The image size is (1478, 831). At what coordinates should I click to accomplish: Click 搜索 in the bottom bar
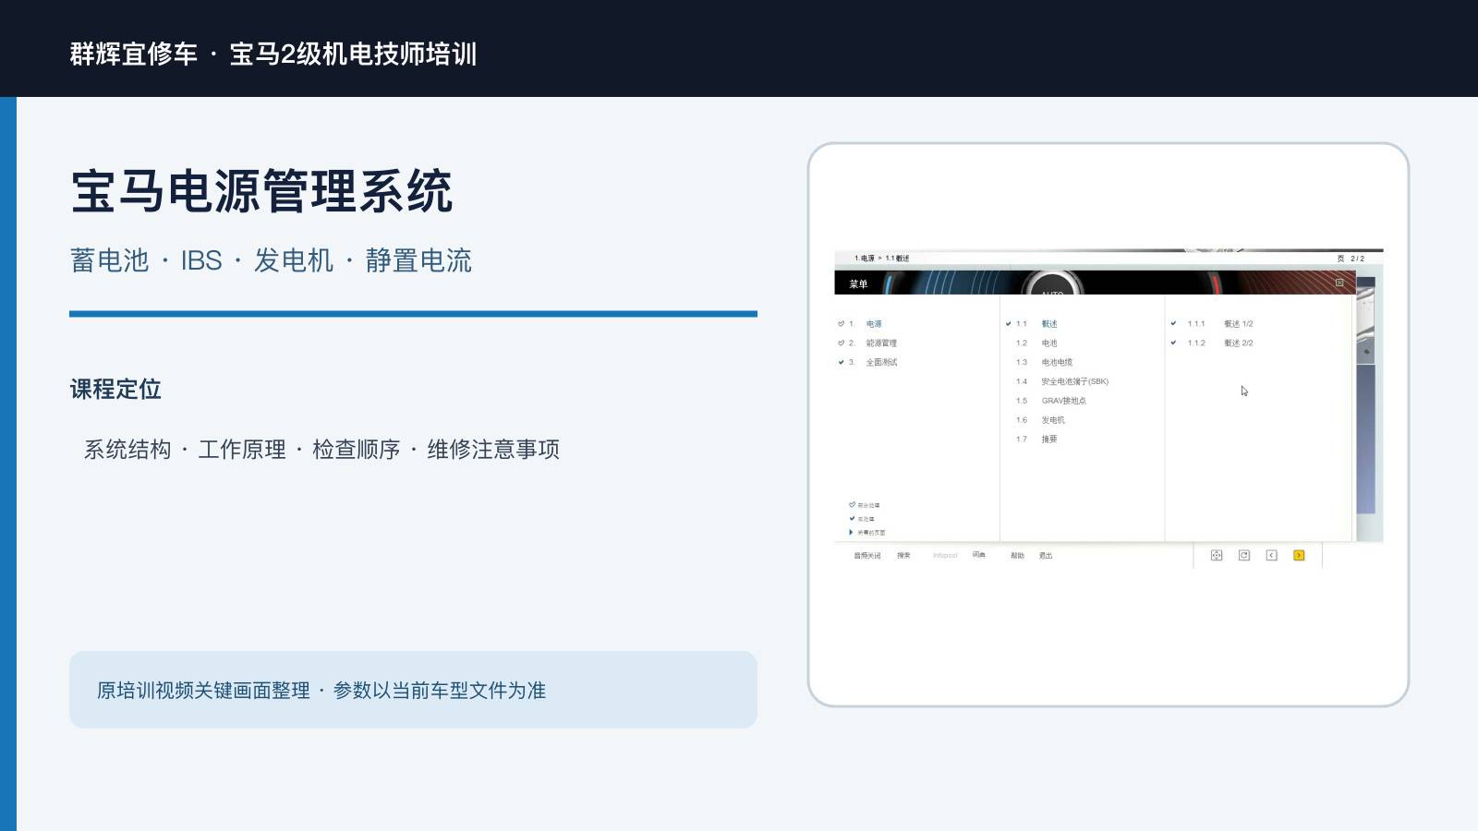[x=903, y=556]
